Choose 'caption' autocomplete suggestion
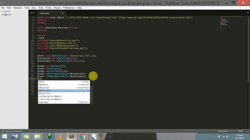250x140 pixels. click(64, 102)
